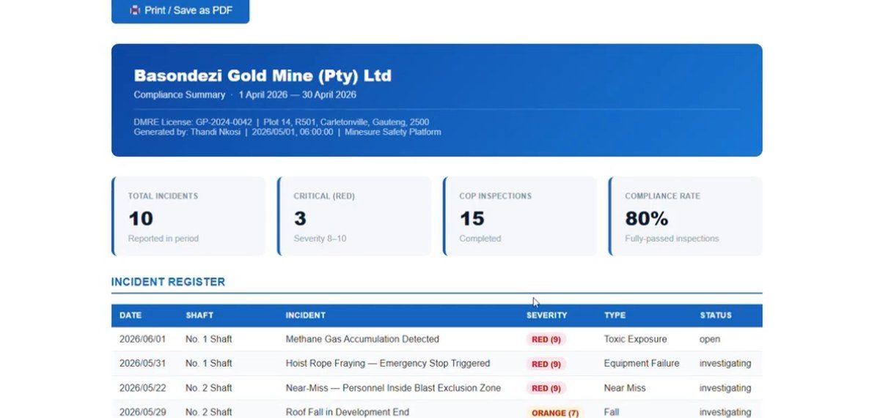Click RED (9) badge in Near-Miss row

[546, 388]
